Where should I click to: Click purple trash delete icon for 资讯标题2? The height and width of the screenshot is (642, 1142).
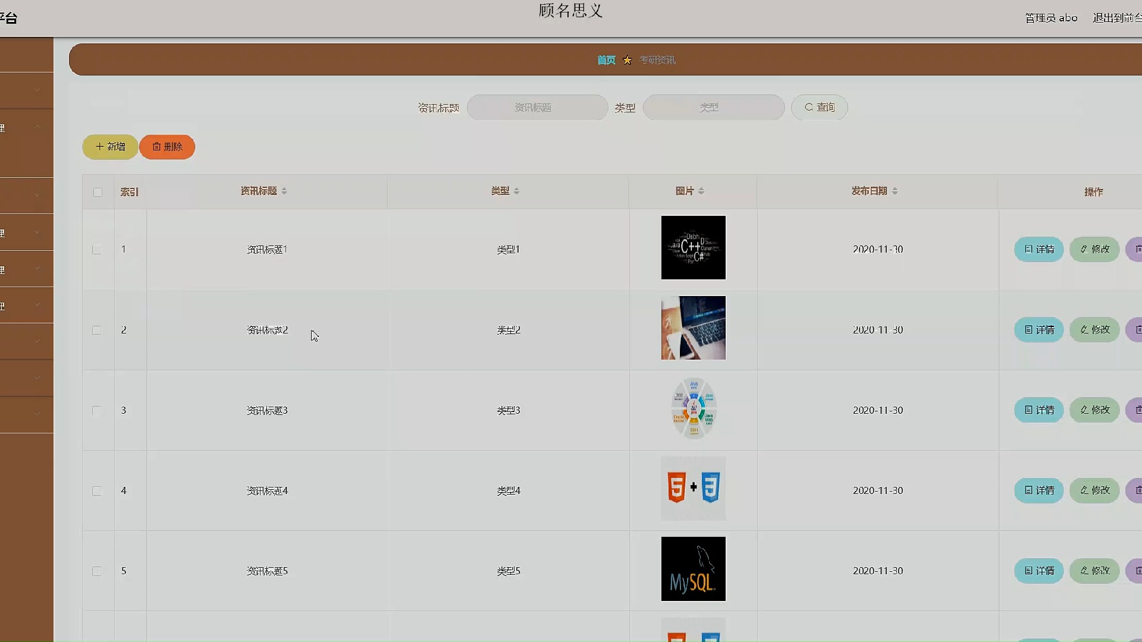(1135, 329)
